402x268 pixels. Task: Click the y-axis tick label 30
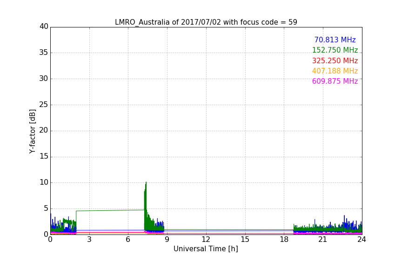(x=44, y=79)
